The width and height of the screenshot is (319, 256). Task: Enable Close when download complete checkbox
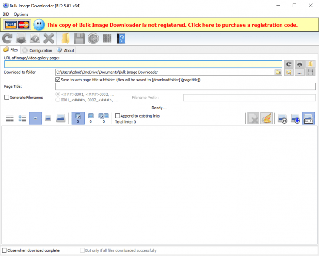click(x=4, y=250)
